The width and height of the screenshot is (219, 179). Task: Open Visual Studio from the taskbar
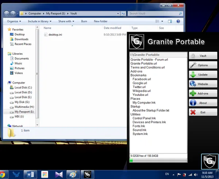tap(59, 174)
